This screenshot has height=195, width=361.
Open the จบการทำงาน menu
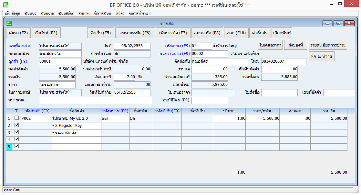click(x=139, y=13)
